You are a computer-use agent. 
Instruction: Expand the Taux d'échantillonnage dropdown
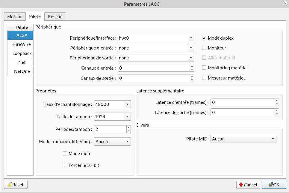(x=128, y=104)
